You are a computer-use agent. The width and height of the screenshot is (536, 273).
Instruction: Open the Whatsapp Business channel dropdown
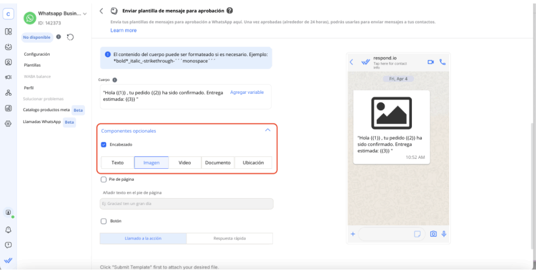pyautogui.click(x=85, y=14)
